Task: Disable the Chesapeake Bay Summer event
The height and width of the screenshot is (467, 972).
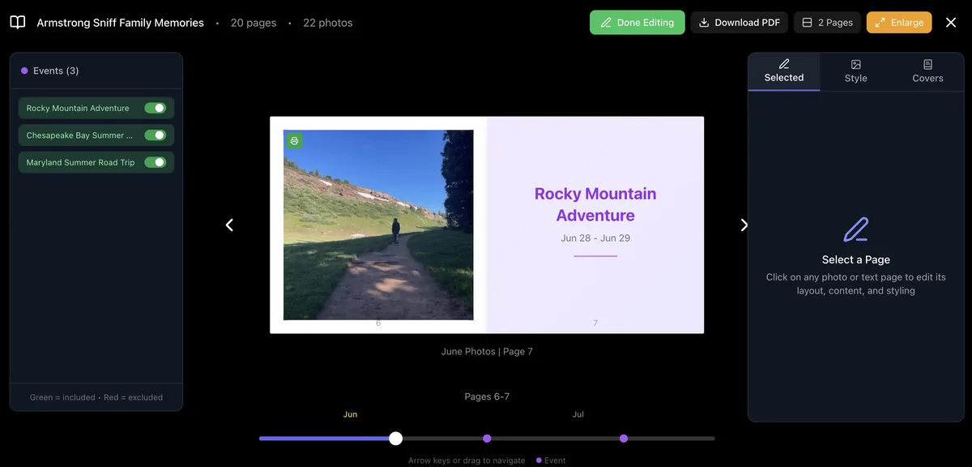Action: coord(156,135)
